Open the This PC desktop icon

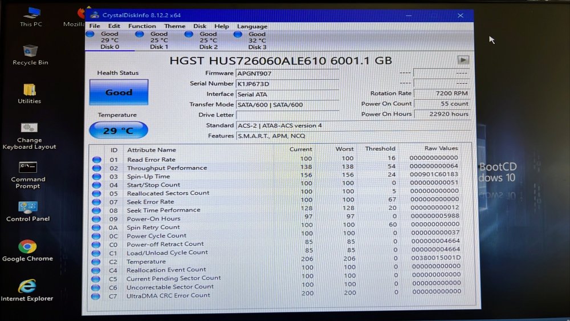[x=31, y=17]
